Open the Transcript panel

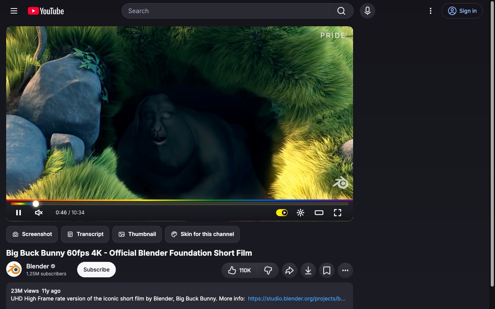click(x=85, y=234)
